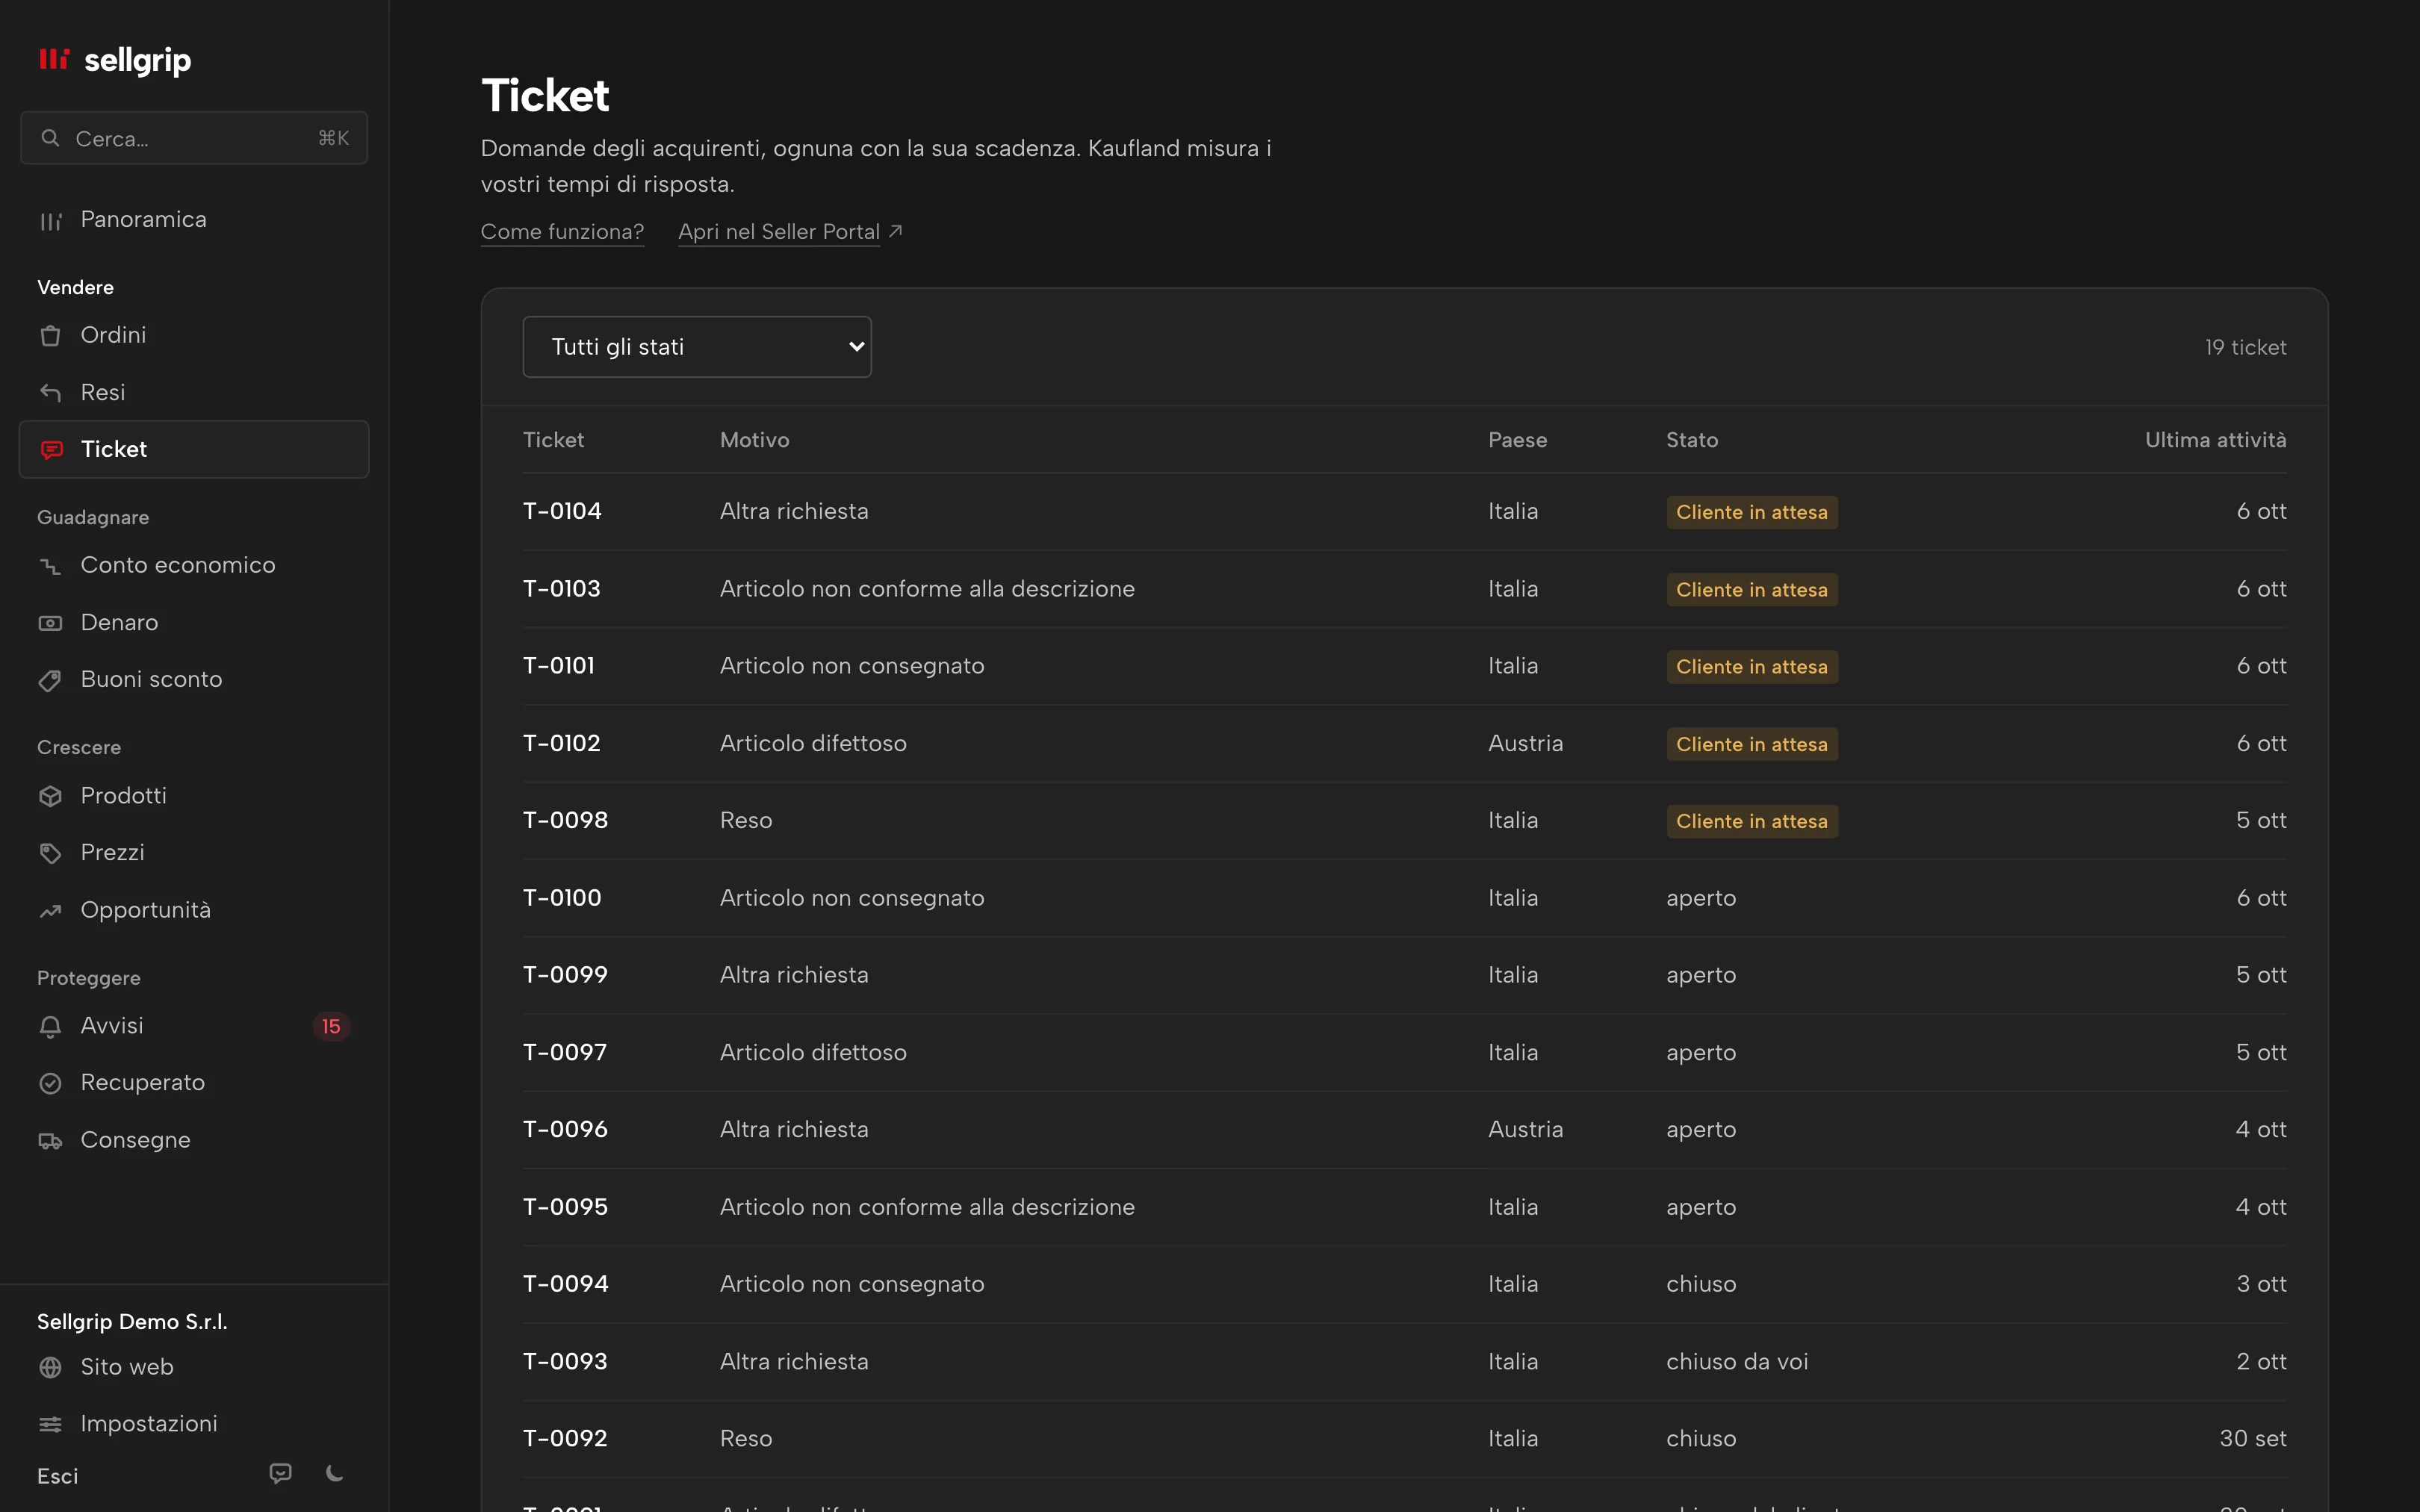The image size is (2420, 1512).
Task: Click the Ultima attività column header
Action: (2215, 440)
